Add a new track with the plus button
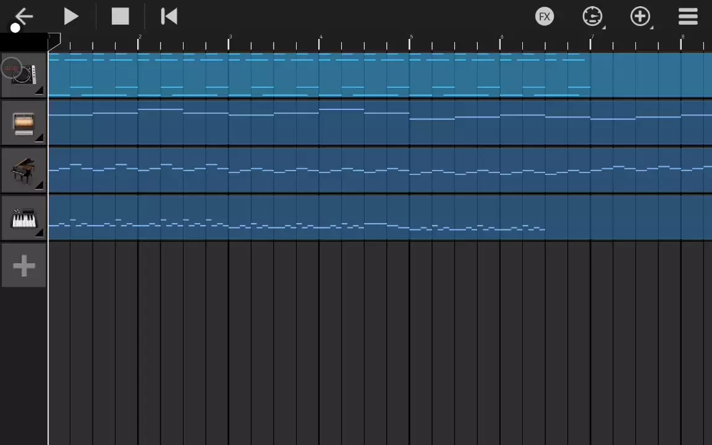This screenshot has width=712, height=445. coord(23,266)
